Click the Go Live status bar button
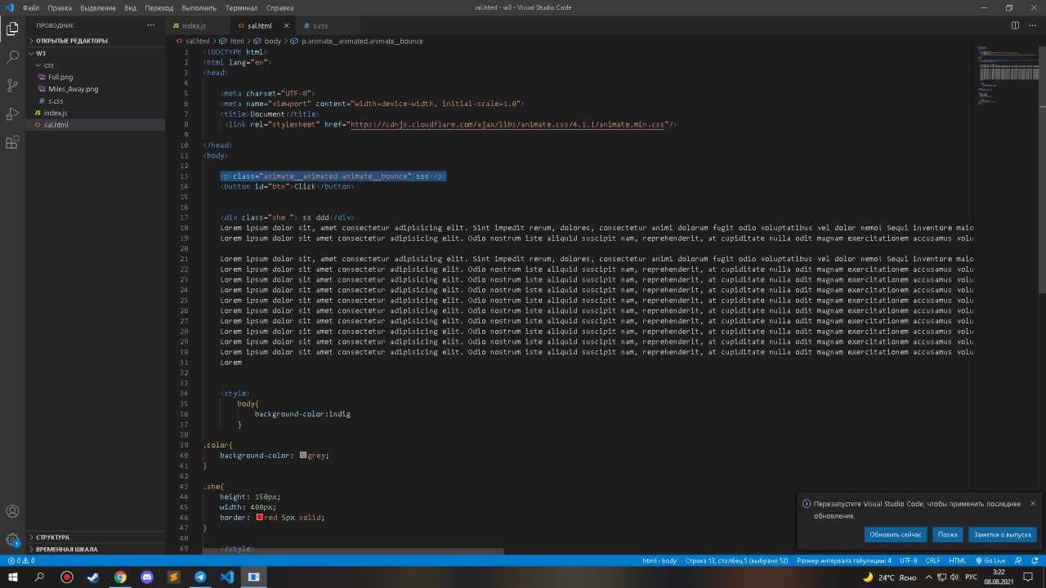Screen dimensions: 1046x588 coord(990,561)
